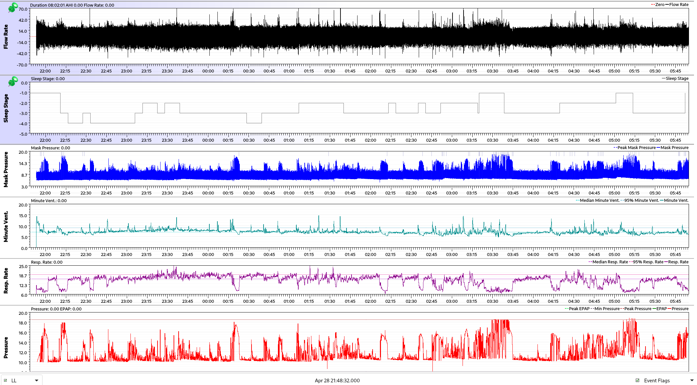Click the Min Pressure legend entry
The width and height of the screenshot is (697, 385).
tap(605, 309)
